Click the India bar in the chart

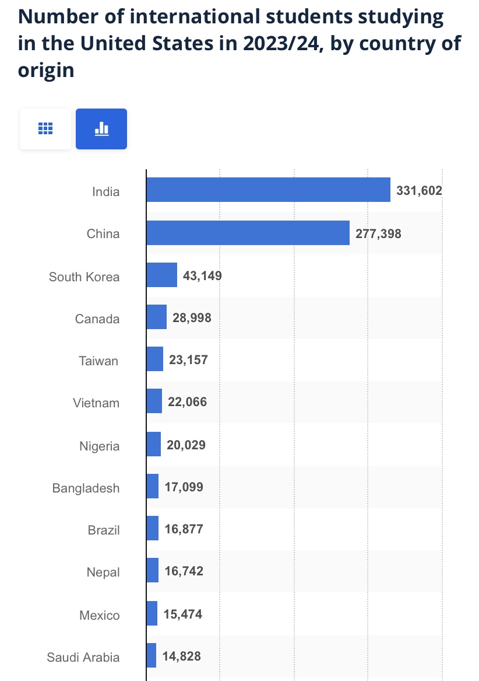pyautogui.click(x=268, y=190)
